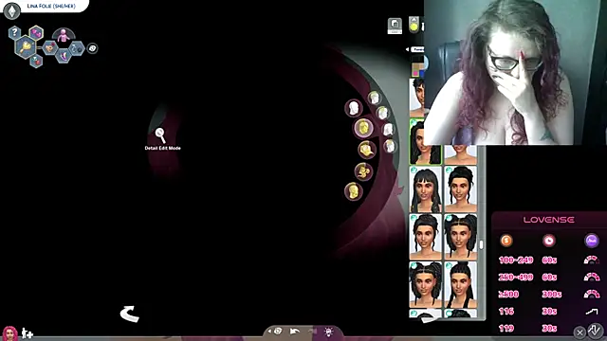
Task: Select the bicycle trait hexagon
Action: tap(77, 48)
